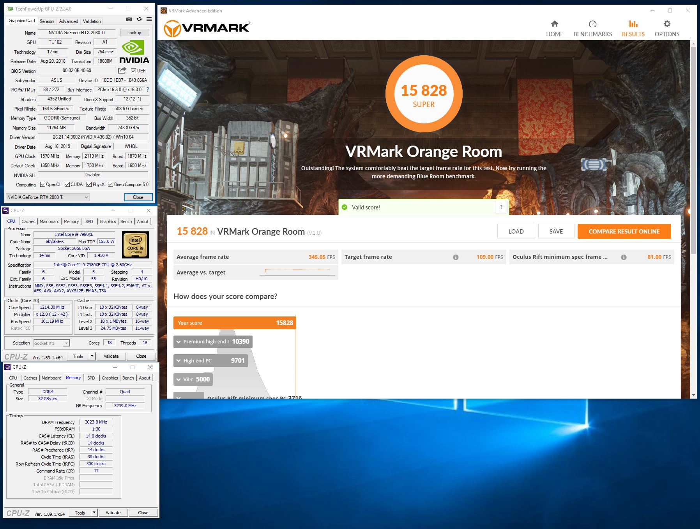Click the Average frame rate 345.05 FPS value
The image size is (700, 529).
[322, 257]
